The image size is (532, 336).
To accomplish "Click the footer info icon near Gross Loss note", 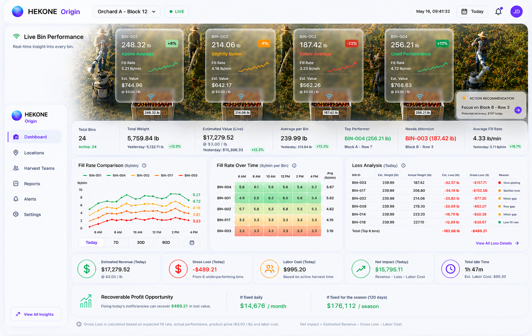I will point(79,324).
